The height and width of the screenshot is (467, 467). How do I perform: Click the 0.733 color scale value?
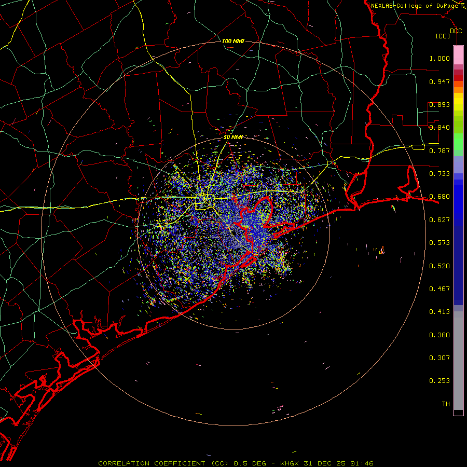pos(439,174)
